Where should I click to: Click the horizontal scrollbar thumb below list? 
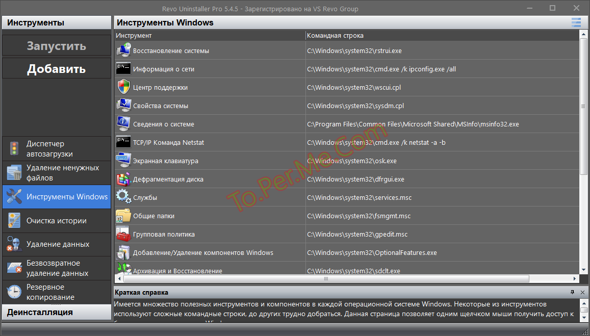[325, 279]
